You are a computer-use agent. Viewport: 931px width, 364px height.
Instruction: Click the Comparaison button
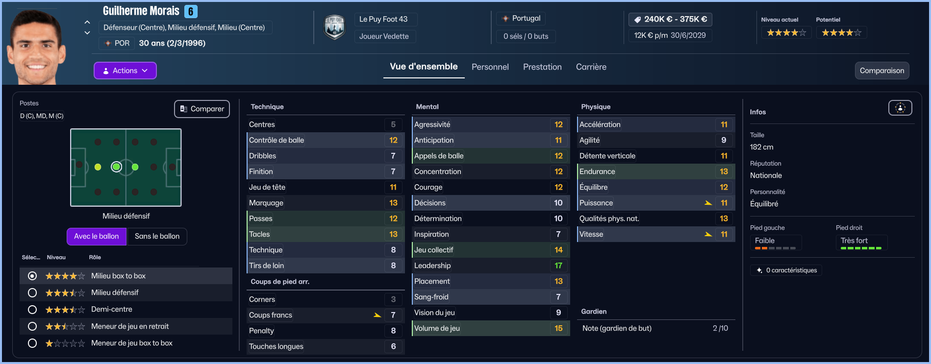[x=881, y=71]
